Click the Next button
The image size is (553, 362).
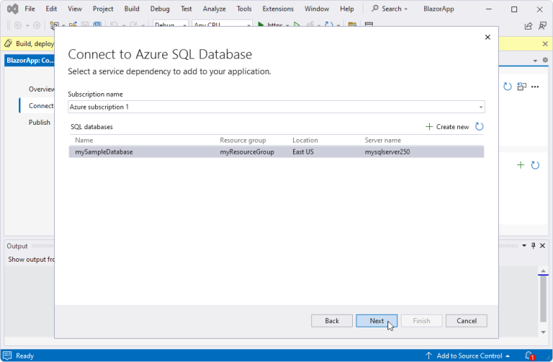click(x=377, y=321)
